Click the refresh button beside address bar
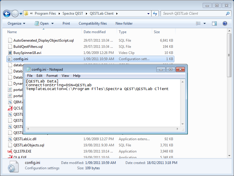The image size is (234, 176). click(155, 13)
